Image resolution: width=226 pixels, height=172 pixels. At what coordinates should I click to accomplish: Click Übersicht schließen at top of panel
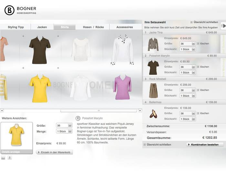tap(206, 22)
